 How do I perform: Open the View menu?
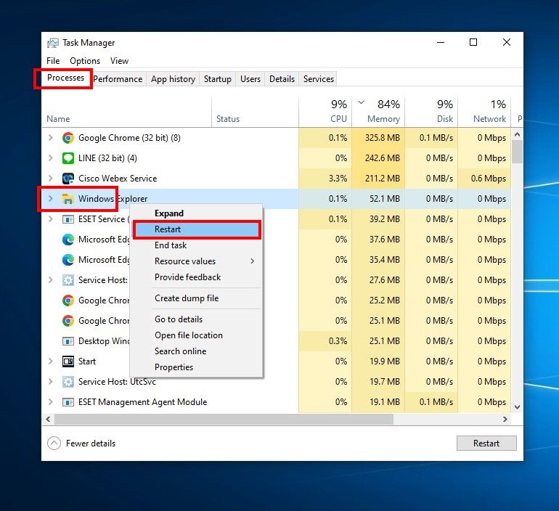(x=119, y=61)
